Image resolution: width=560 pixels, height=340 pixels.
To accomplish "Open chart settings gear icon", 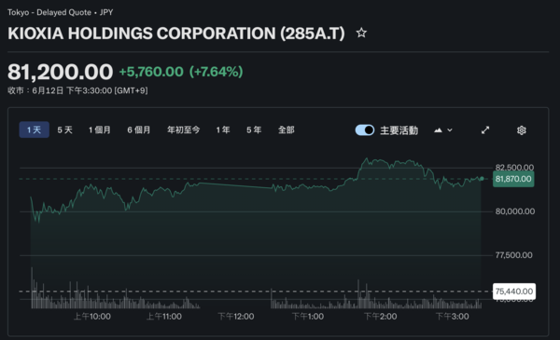I will 522,130.
